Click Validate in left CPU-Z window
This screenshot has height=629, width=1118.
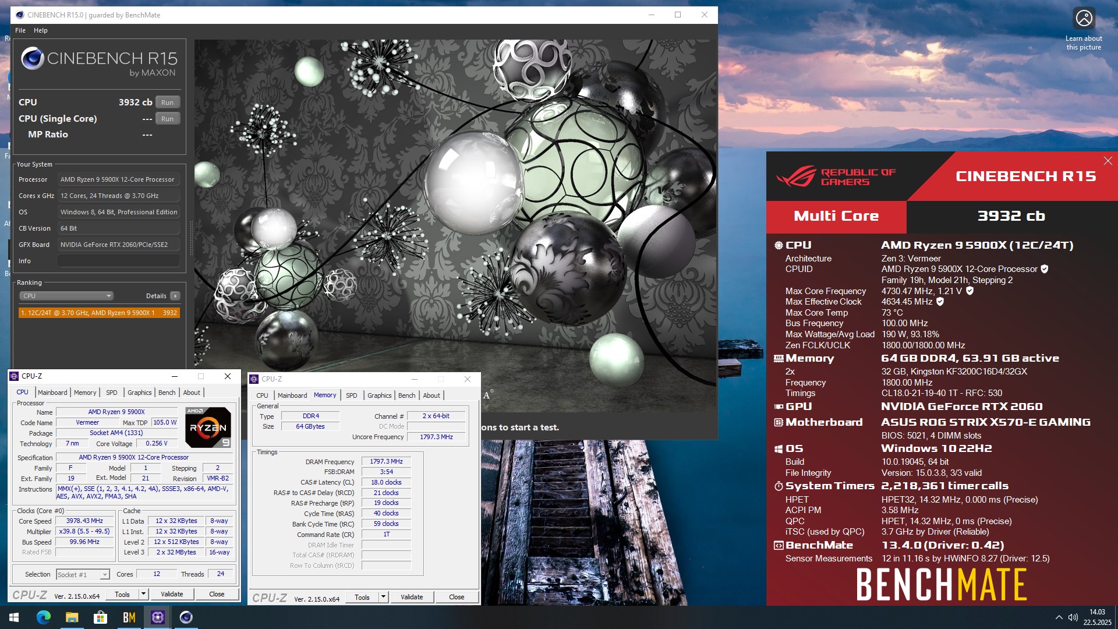coord(172,594)
